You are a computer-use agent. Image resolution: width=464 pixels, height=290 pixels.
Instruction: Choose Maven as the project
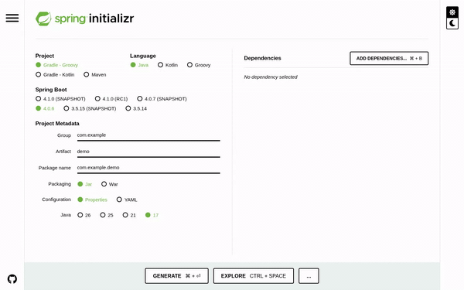pos(94,75)
